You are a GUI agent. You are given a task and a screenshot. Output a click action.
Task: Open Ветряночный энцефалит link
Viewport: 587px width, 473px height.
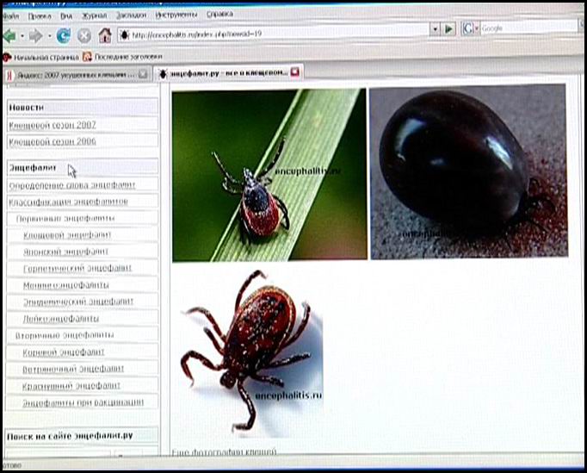[x=73, y=369]
